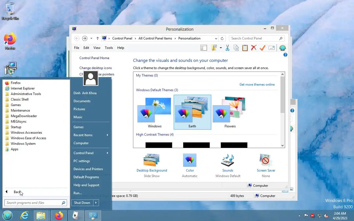The width and height of the screenshot is (354, 221).
Task: Click the Shut Down button
Action: coord(82,203)
